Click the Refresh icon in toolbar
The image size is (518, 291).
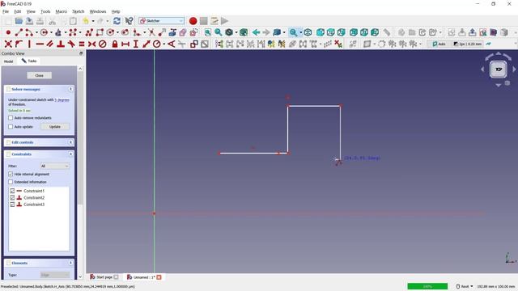click(x=117, y=21)
